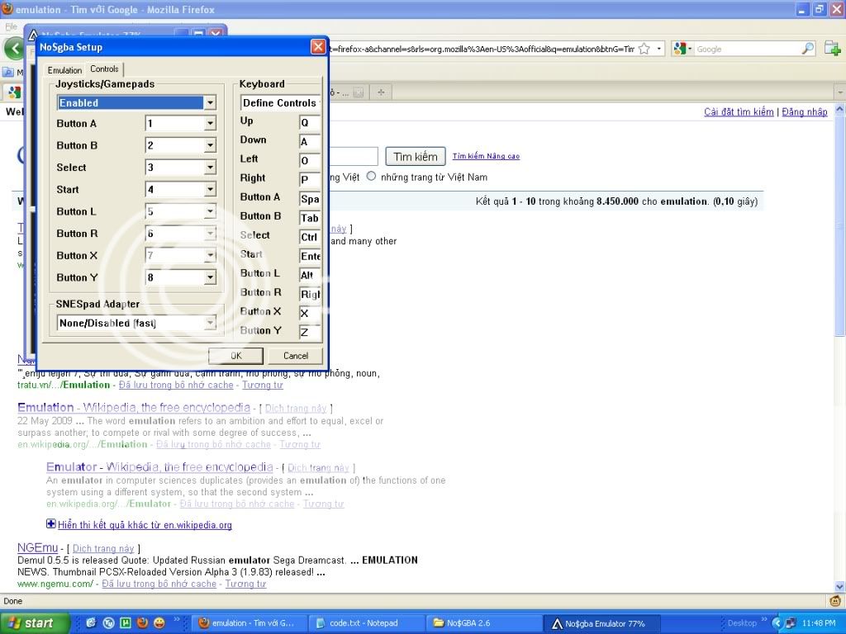Switch to the 'emulation - Tìm với G...' taskbar button
846x634 pixels.
click(x=250, y=623)
